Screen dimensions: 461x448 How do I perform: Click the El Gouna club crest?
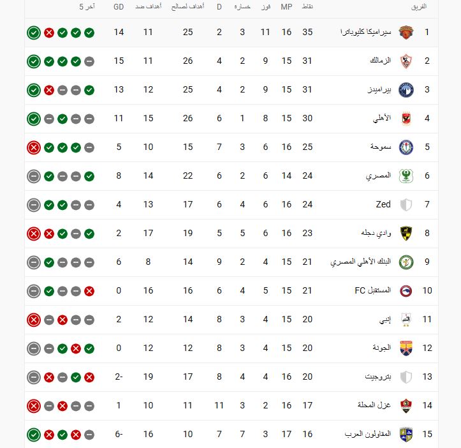click(406, 348)
